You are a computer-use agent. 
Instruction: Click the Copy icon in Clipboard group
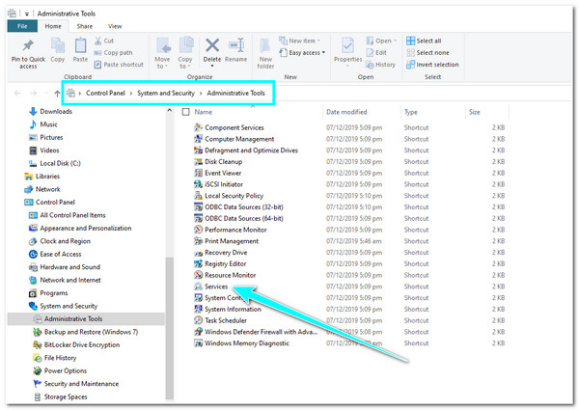[x=58, y=45]
